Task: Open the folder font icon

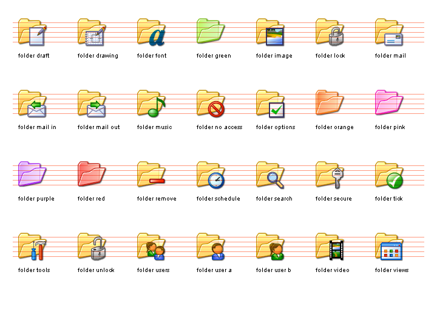Action: point(151,32)
